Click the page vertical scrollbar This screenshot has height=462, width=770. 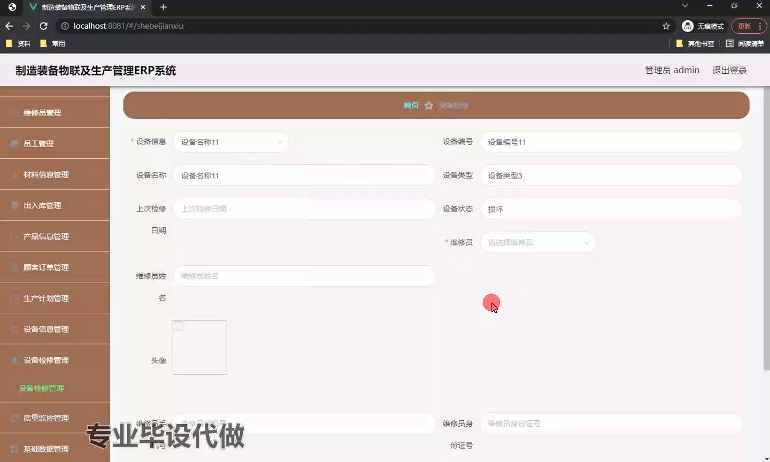[x=766, y=230]
